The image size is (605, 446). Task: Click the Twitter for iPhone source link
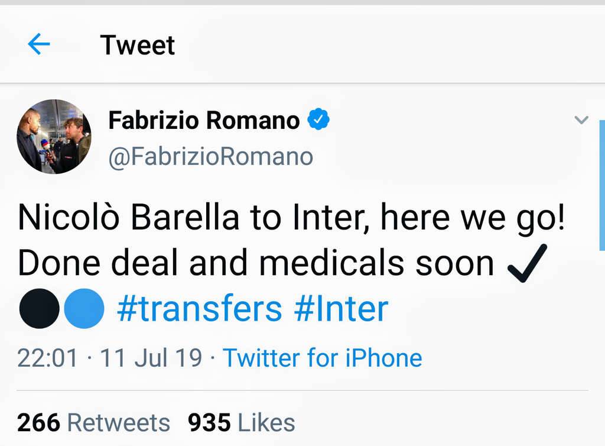tap(322, 358)
